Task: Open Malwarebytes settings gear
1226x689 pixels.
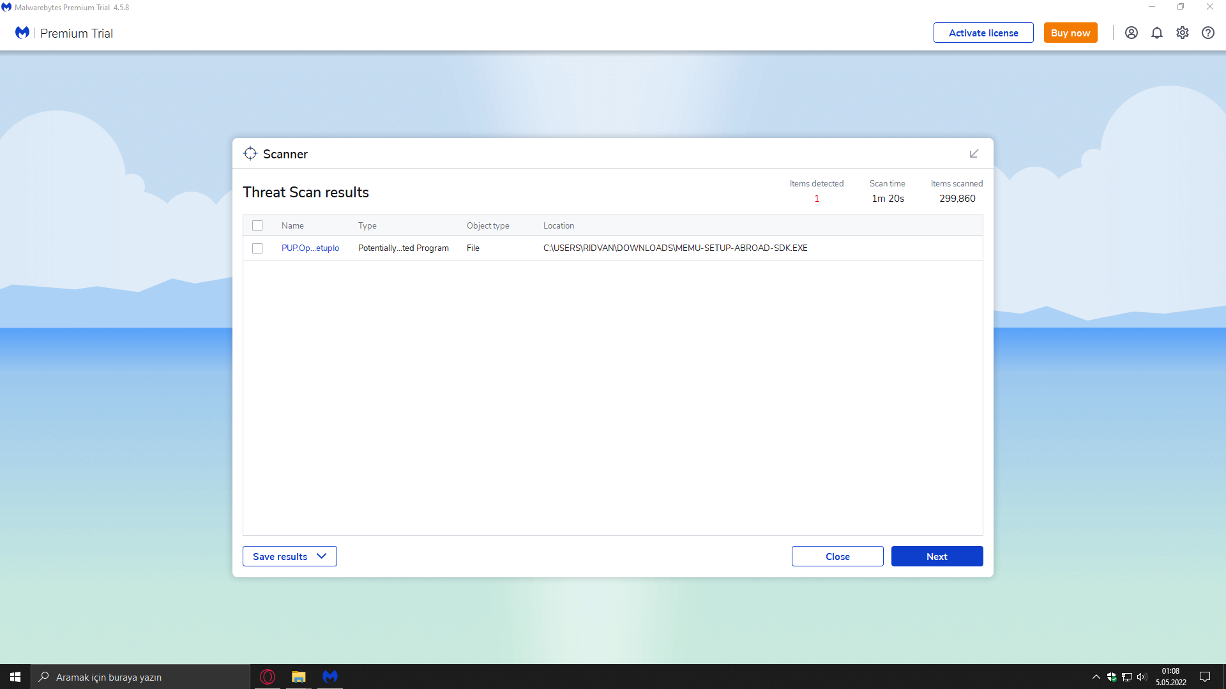Action: (x=1183, y=33)
